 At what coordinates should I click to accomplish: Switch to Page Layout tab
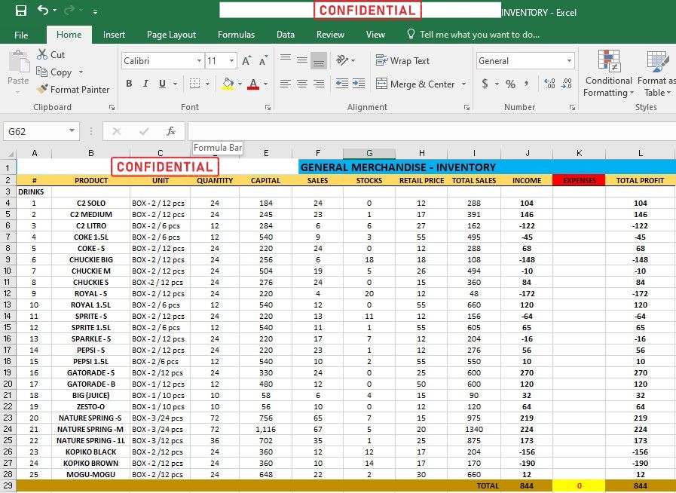(171, 35)
